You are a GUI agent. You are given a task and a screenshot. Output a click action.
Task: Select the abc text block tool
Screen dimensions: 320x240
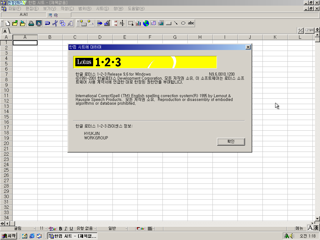[x=191, y=23]
